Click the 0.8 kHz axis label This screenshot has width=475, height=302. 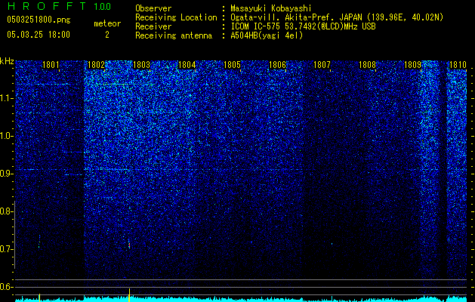point(6,211)
